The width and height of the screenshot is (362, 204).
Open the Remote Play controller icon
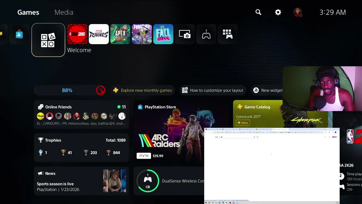(x=206, y=34)
